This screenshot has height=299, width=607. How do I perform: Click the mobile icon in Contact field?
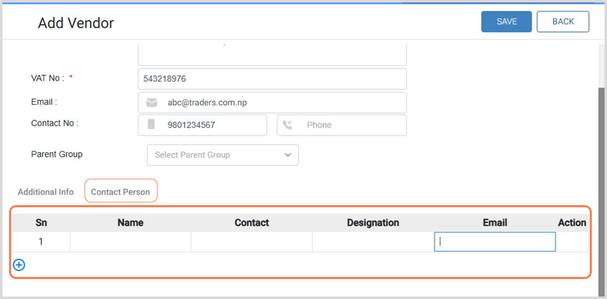click(x=151, y=125)
